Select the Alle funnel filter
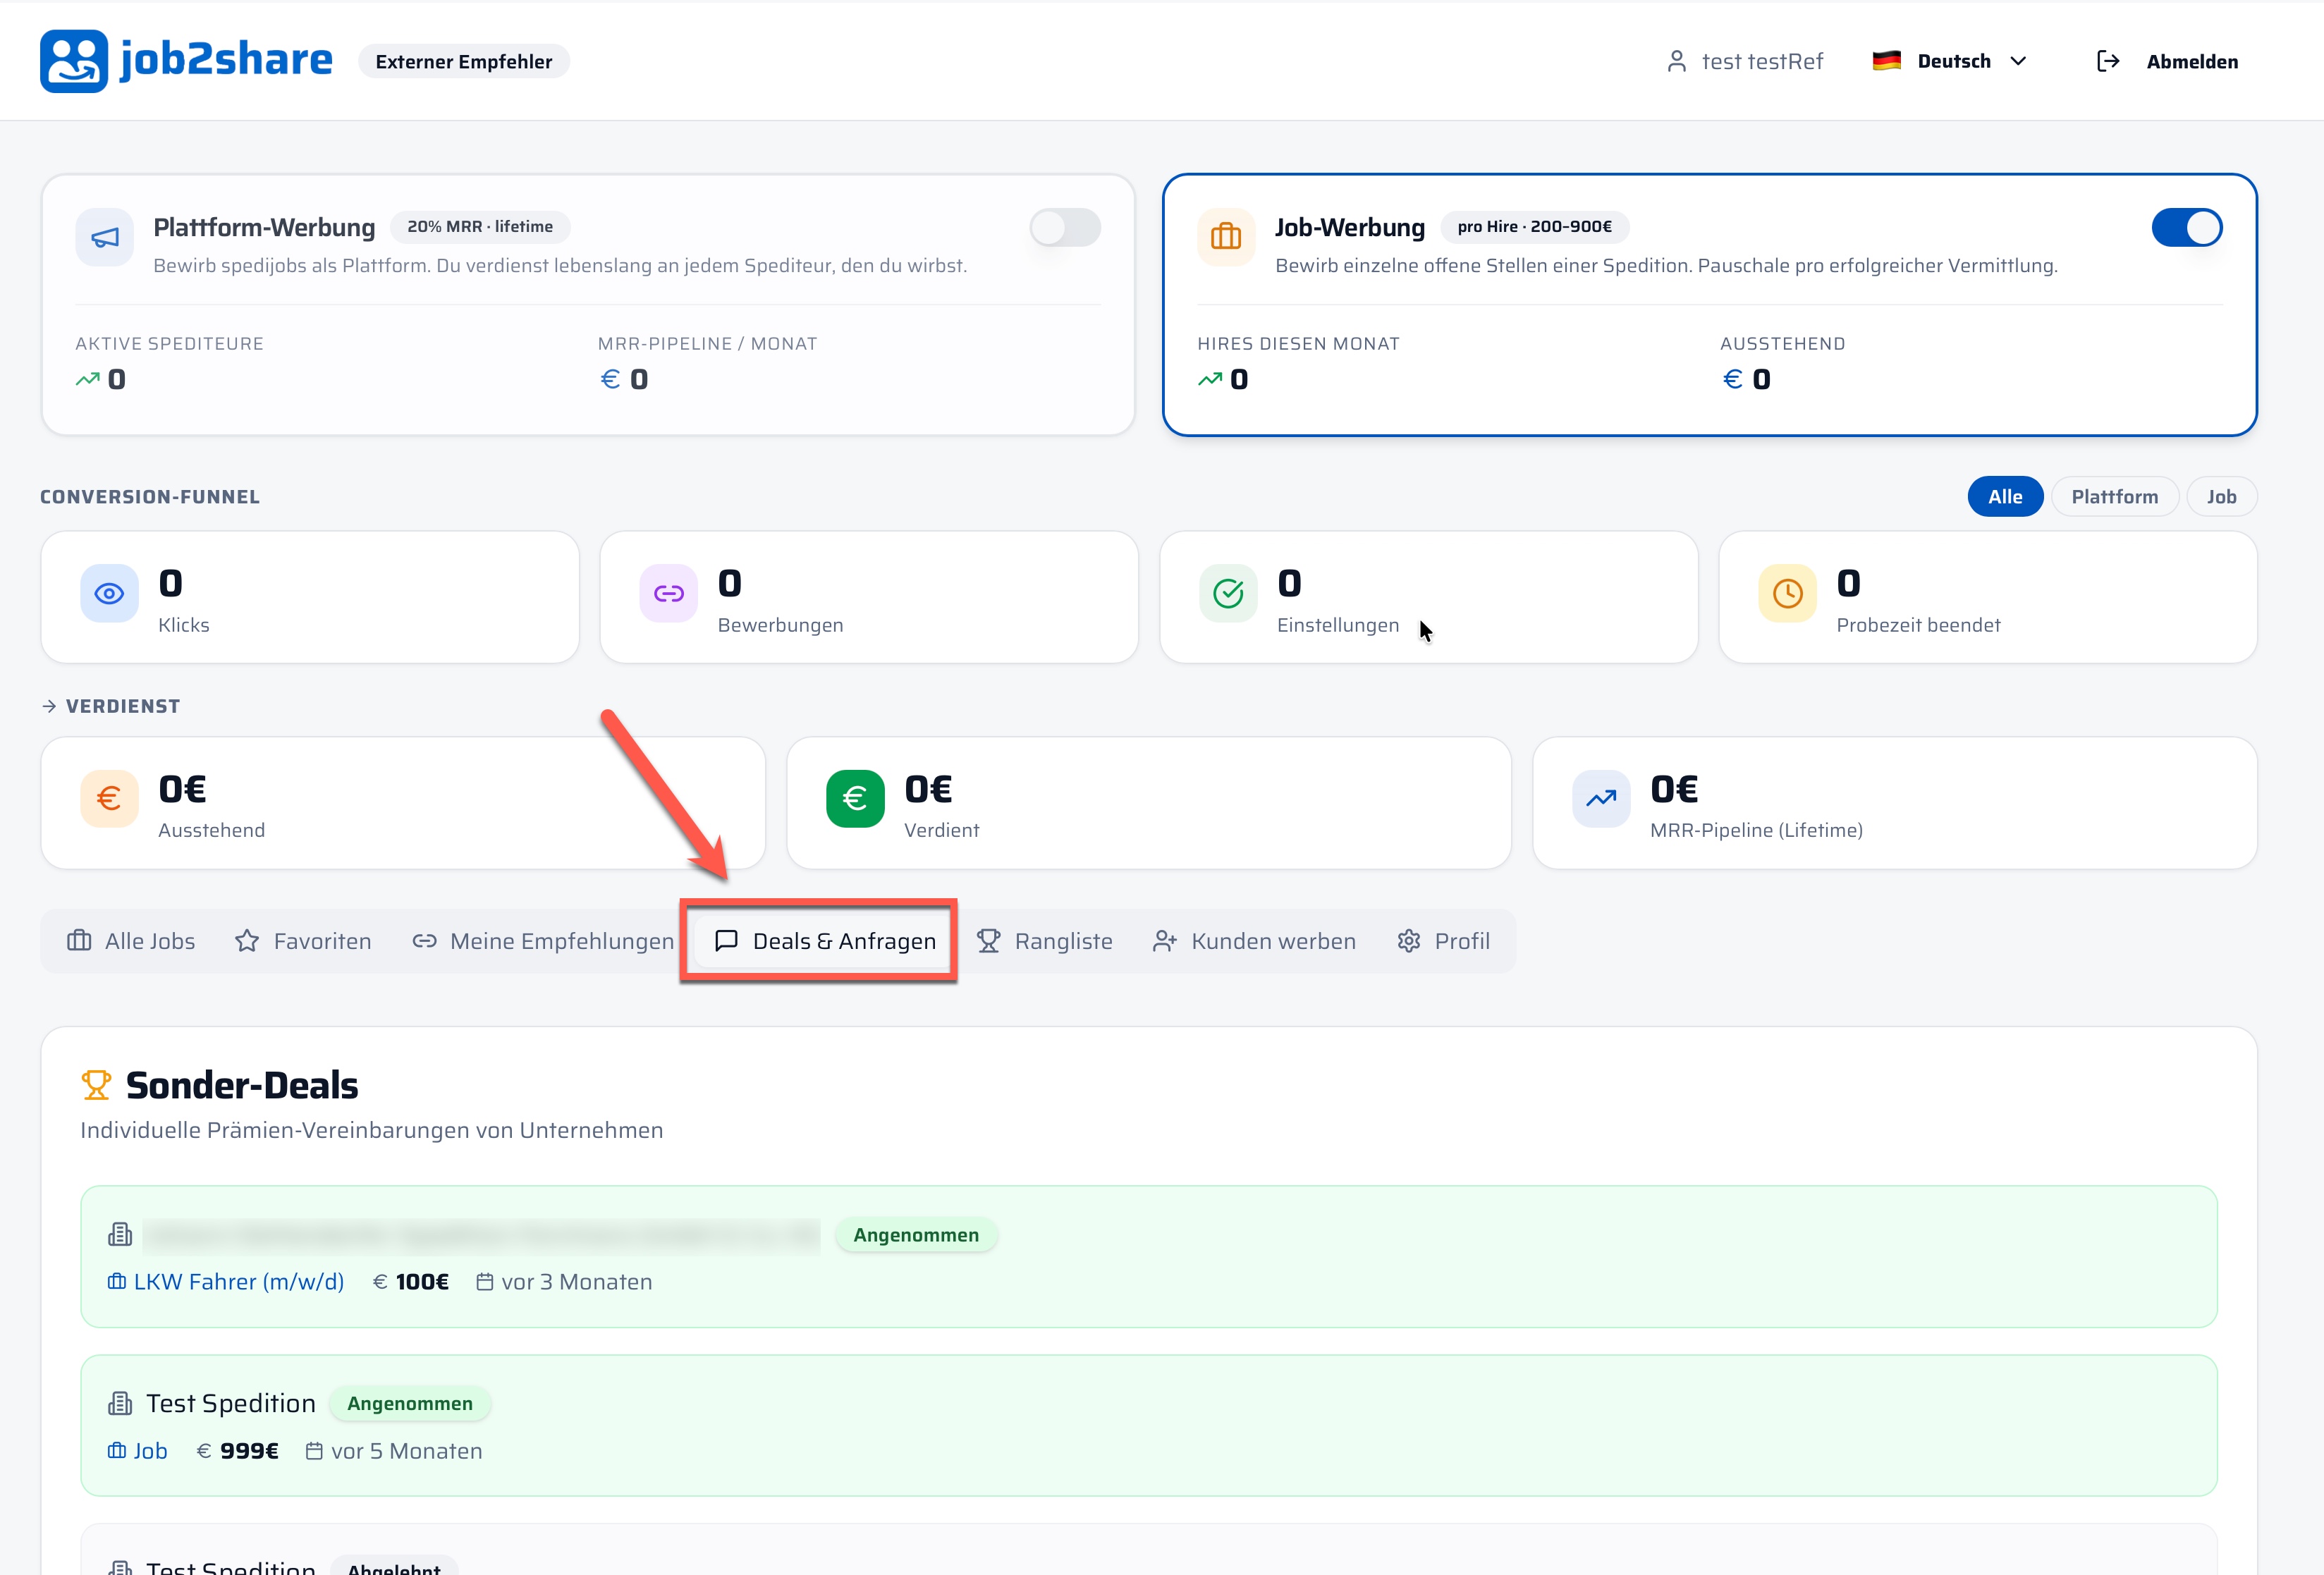Viewport: 2324px width, 1575px height. (x=2005, y=497)
